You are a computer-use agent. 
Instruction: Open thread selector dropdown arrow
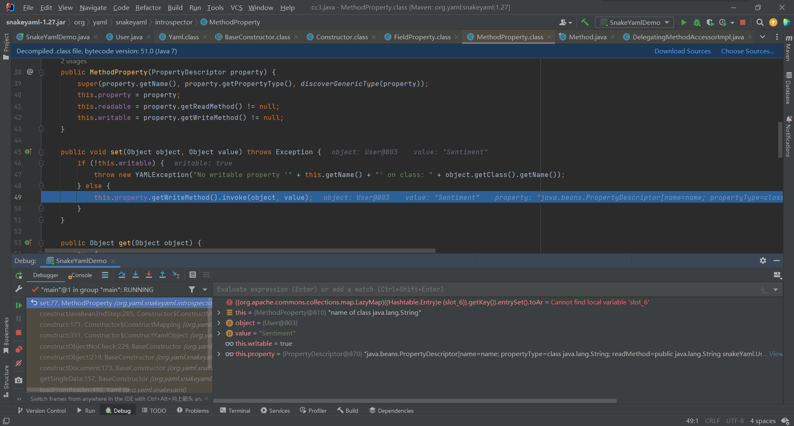click(x=205, y=290)
